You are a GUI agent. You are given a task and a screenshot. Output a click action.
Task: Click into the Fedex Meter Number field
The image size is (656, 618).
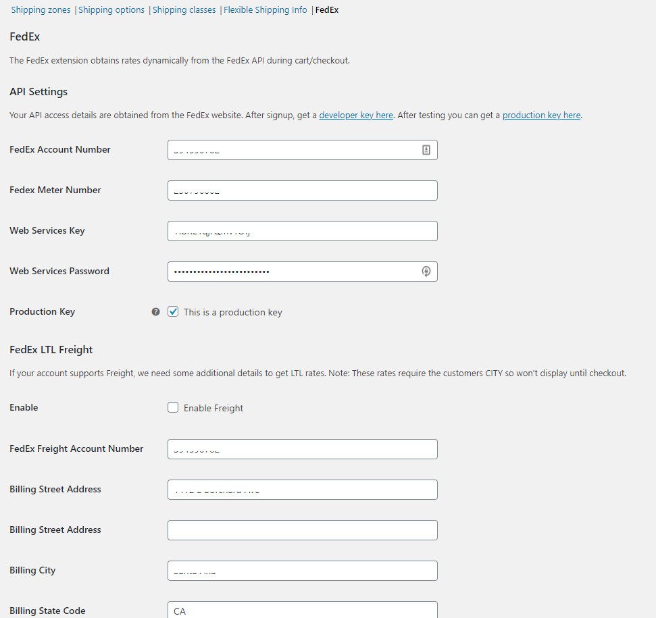coord(303,190)
